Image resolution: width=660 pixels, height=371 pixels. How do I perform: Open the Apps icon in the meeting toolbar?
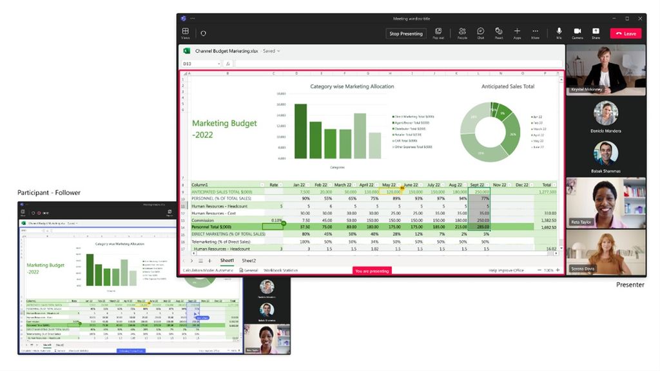coord(517,32)
